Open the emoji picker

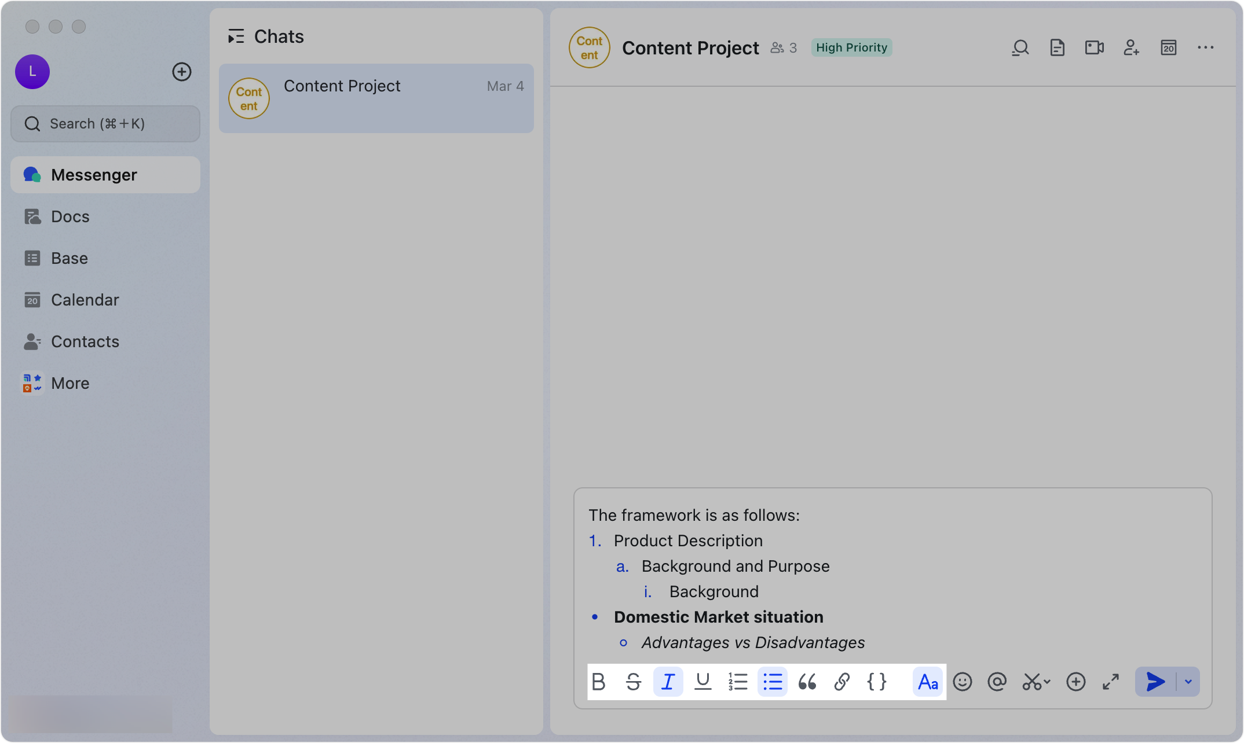[x=963, y=682]
